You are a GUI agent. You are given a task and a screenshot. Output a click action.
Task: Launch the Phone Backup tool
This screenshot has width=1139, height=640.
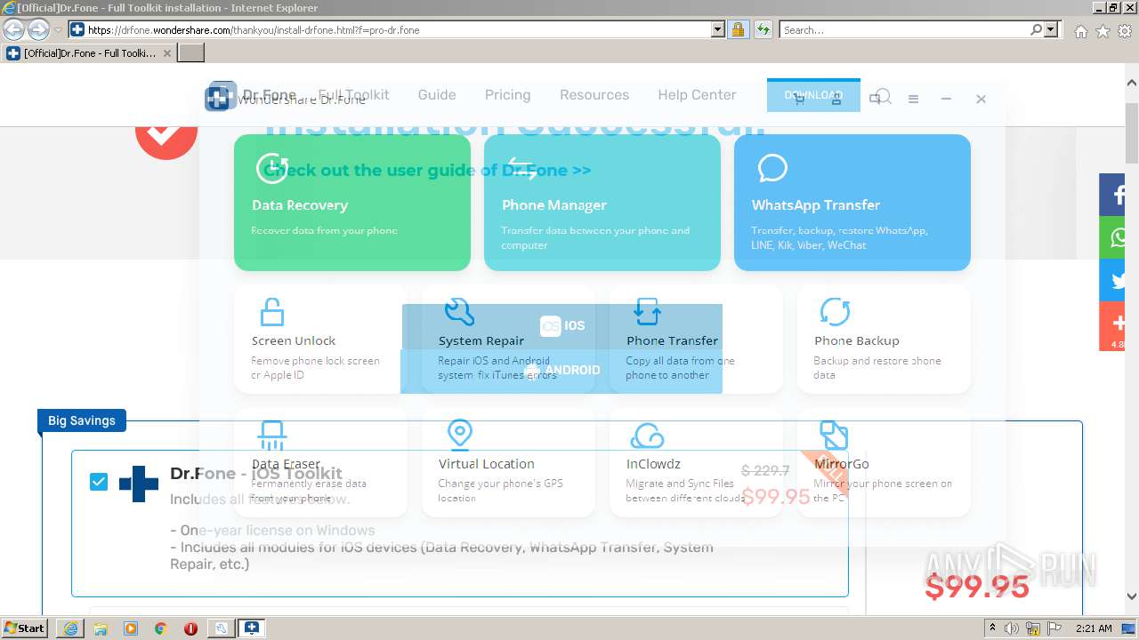[884, 340]
